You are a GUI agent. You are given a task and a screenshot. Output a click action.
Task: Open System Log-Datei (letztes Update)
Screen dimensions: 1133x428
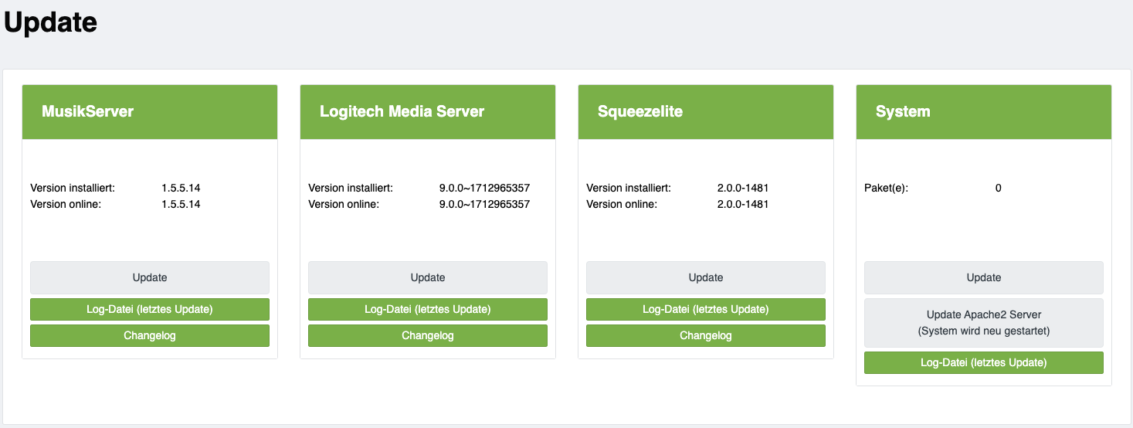click(984, 362)
